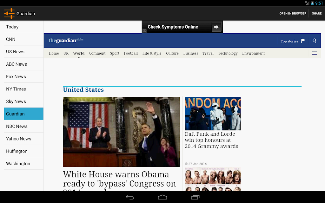The image size is (325, 203).
Task: Click the Guardian title in header
Action: point(26,13)
